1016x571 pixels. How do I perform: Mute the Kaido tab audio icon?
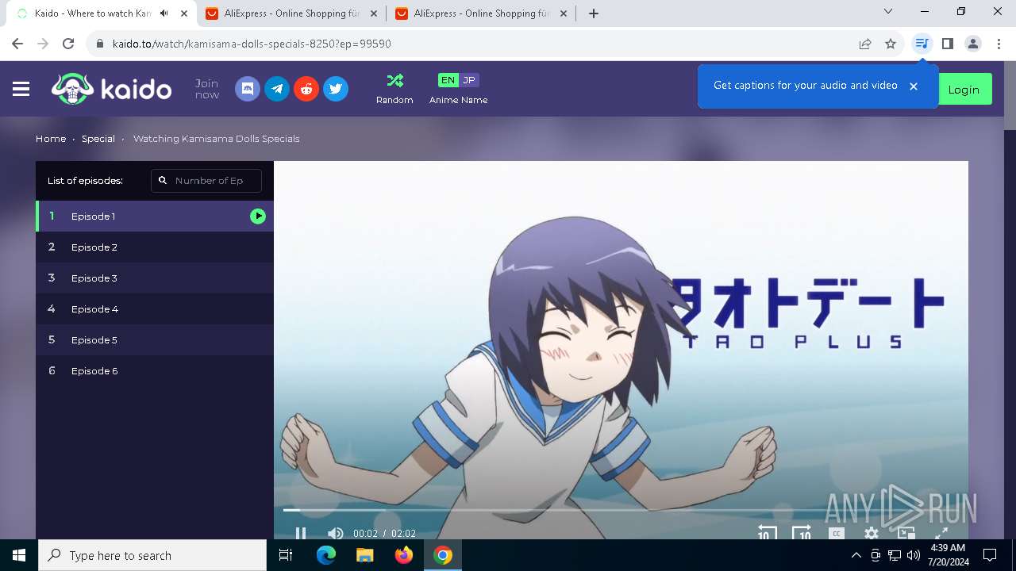click(x=164, y=13)
